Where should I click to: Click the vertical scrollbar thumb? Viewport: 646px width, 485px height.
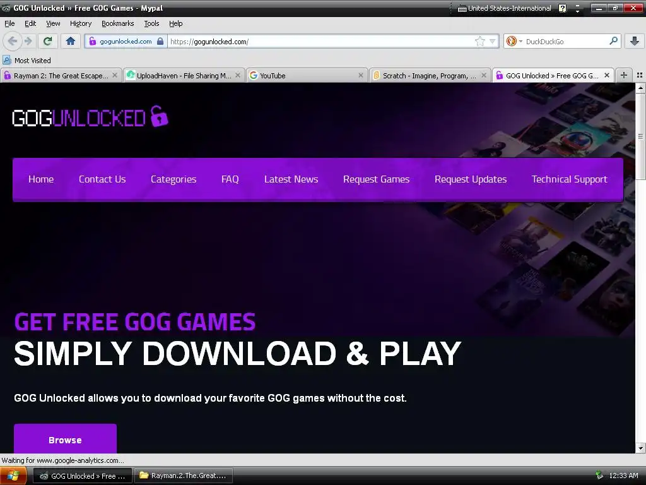click(640, 136)
